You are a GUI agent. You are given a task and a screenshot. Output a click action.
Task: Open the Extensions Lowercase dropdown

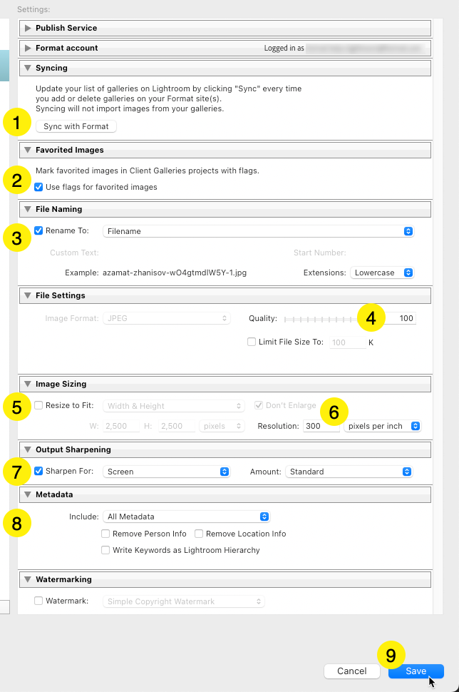click(382, 273)
